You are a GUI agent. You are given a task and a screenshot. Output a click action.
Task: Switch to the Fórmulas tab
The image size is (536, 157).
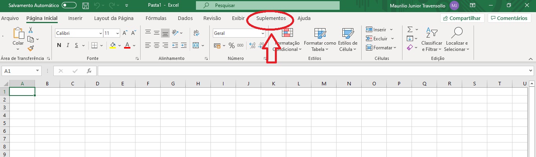(156, 18)
